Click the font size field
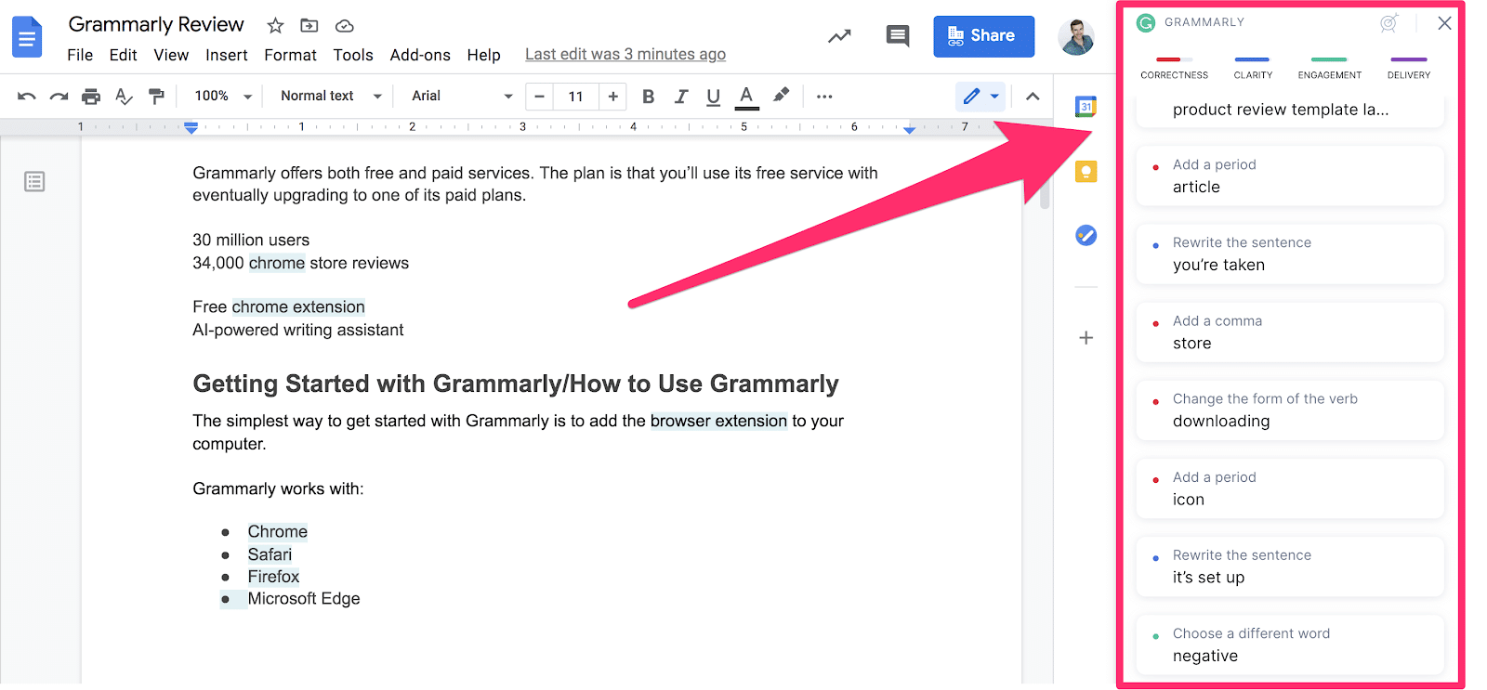This screenshot has height=690, width=1487. tap(576, 96)
